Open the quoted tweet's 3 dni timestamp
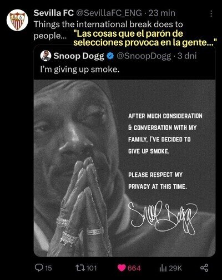The width and height of the screenshot is (222, 280). [187, 56]
